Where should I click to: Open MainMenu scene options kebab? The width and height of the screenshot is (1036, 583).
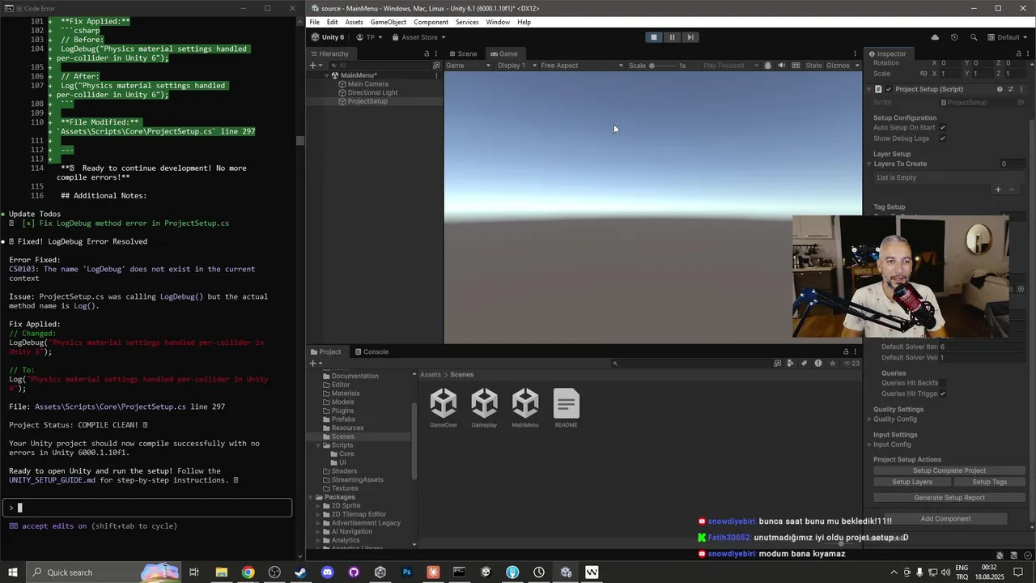coord(436,75)
